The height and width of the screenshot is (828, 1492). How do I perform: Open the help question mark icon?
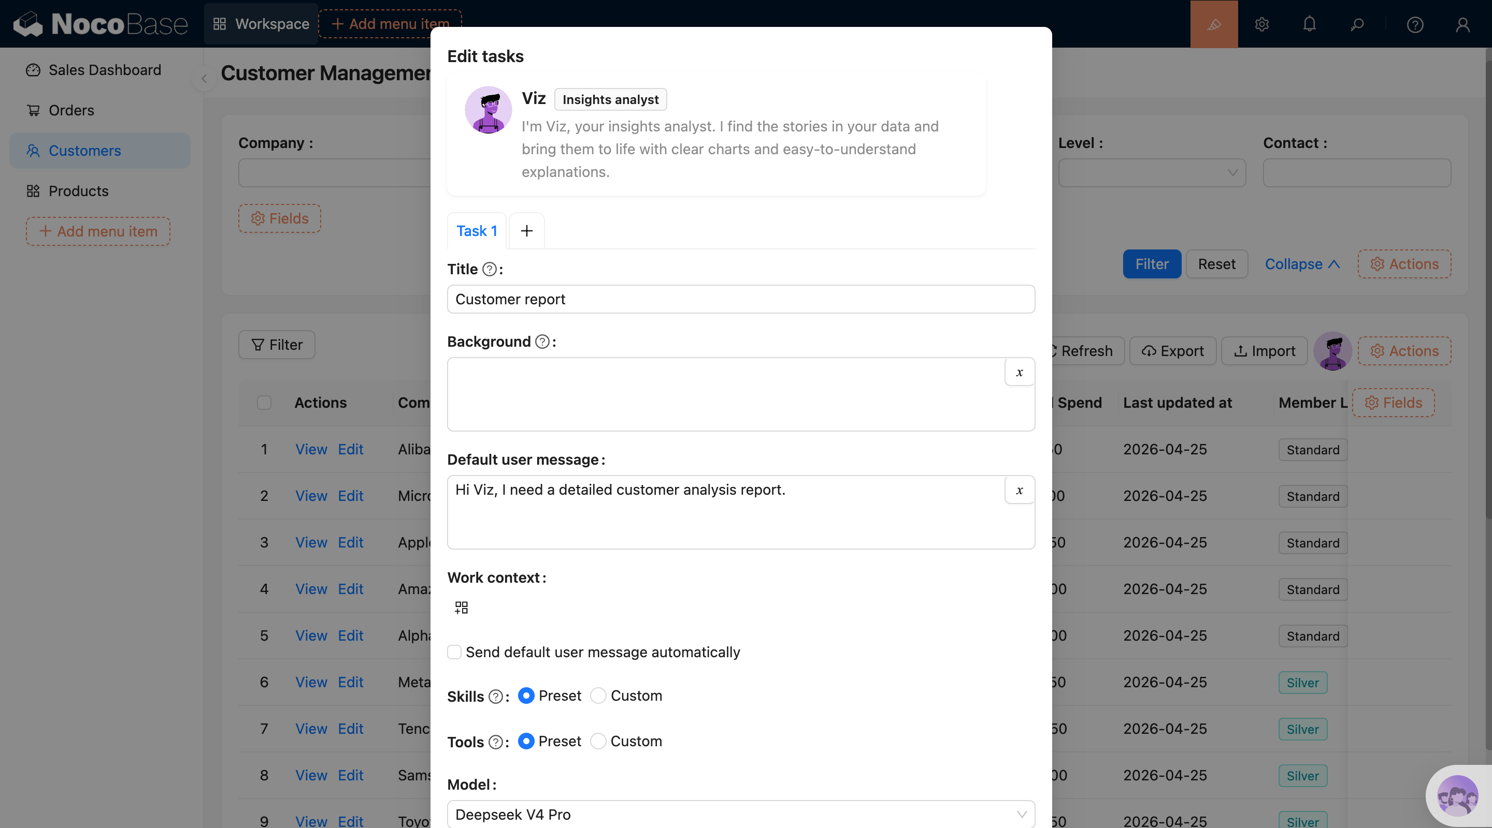[x=1414, y=24]
